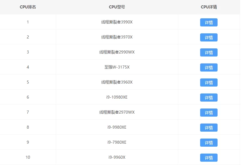Click rank number 5 cell

(x=28, y=82)
